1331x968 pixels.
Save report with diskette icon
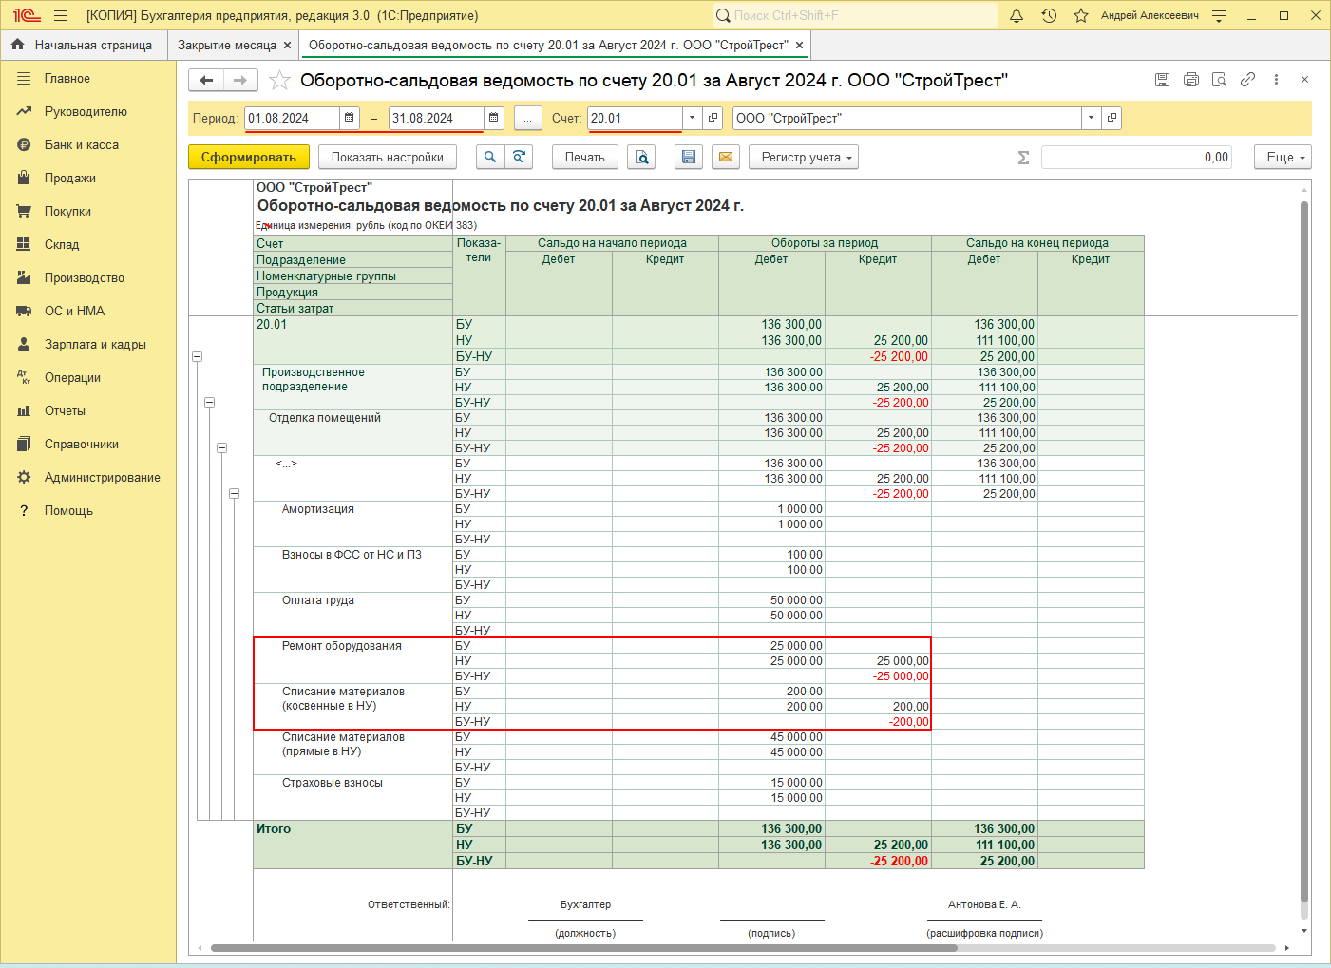pyautogui.click(x=689, y=157)
